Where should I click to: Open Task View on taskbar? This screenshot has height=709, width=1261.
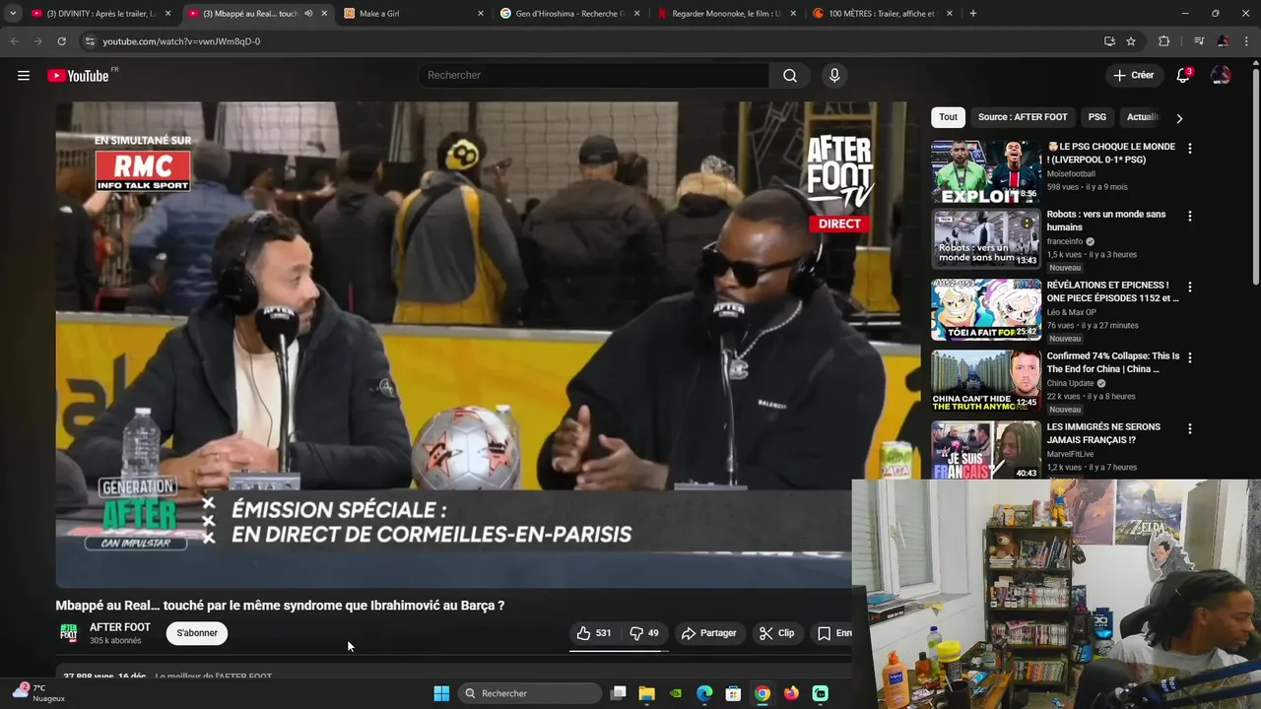(x=619, y=693)
